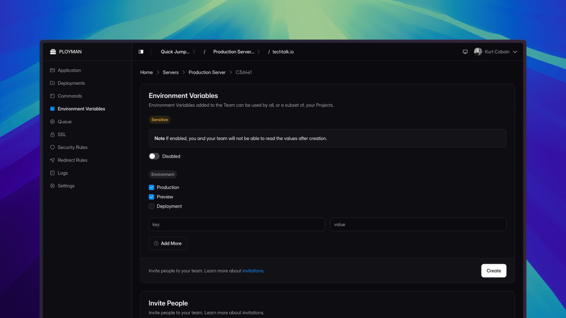566x318 pixels.
Task: Uncheck the Production environment checkbox
Action: (151, 187)
